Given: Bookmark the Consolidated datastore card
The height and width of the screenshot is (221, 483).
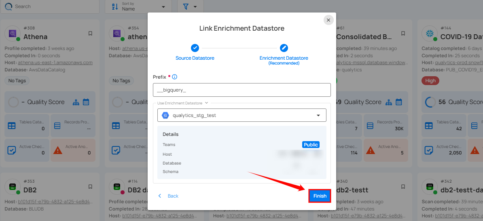Looking at the screenshot, I should point(403,33).
